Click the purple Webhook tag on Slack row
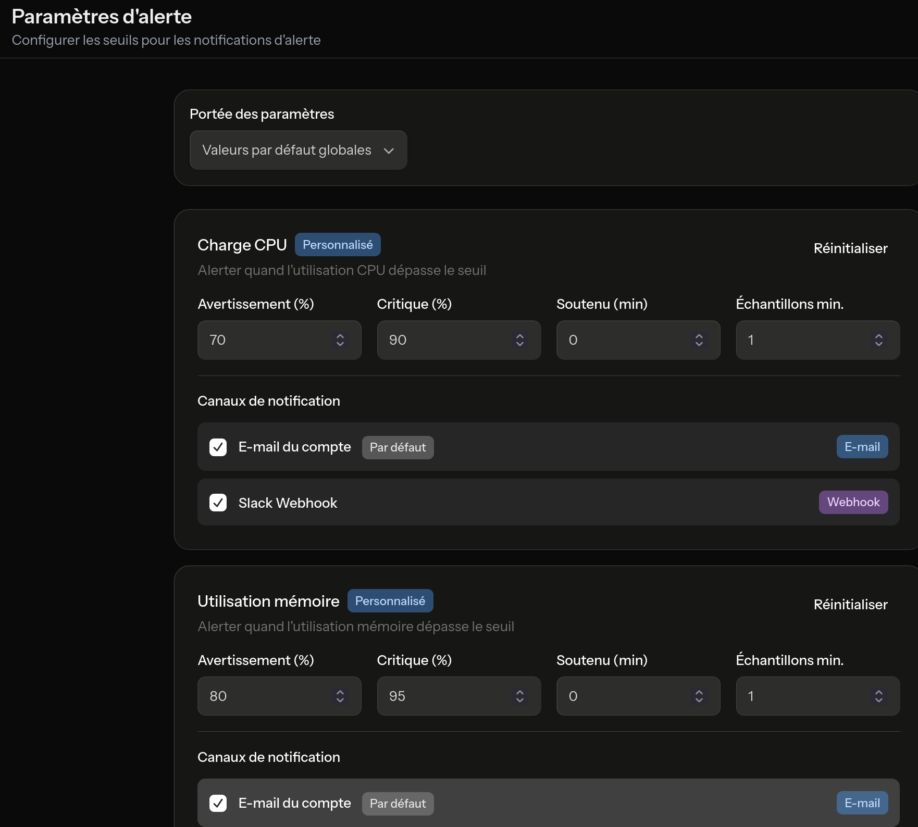 pyautogui.click(x=853, y=502)
